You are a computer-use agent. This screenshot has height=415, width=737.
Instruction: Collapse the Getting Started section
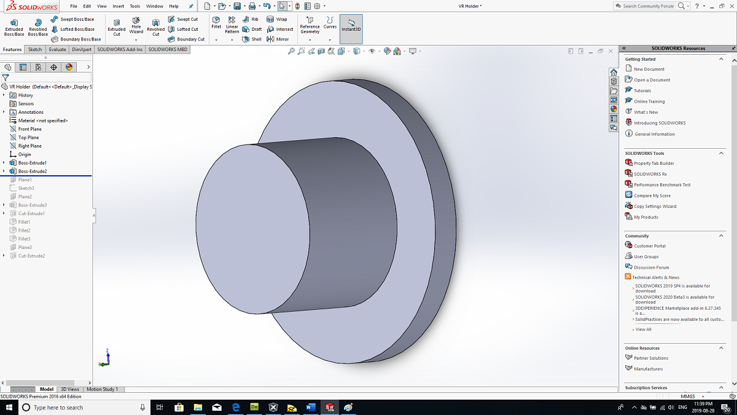(722, 59)
